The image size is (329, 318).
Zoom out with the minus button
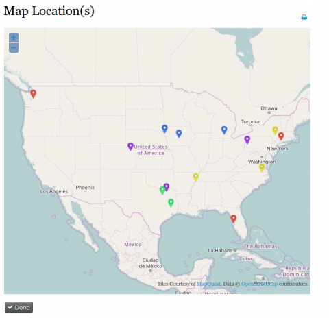point(14,48)
